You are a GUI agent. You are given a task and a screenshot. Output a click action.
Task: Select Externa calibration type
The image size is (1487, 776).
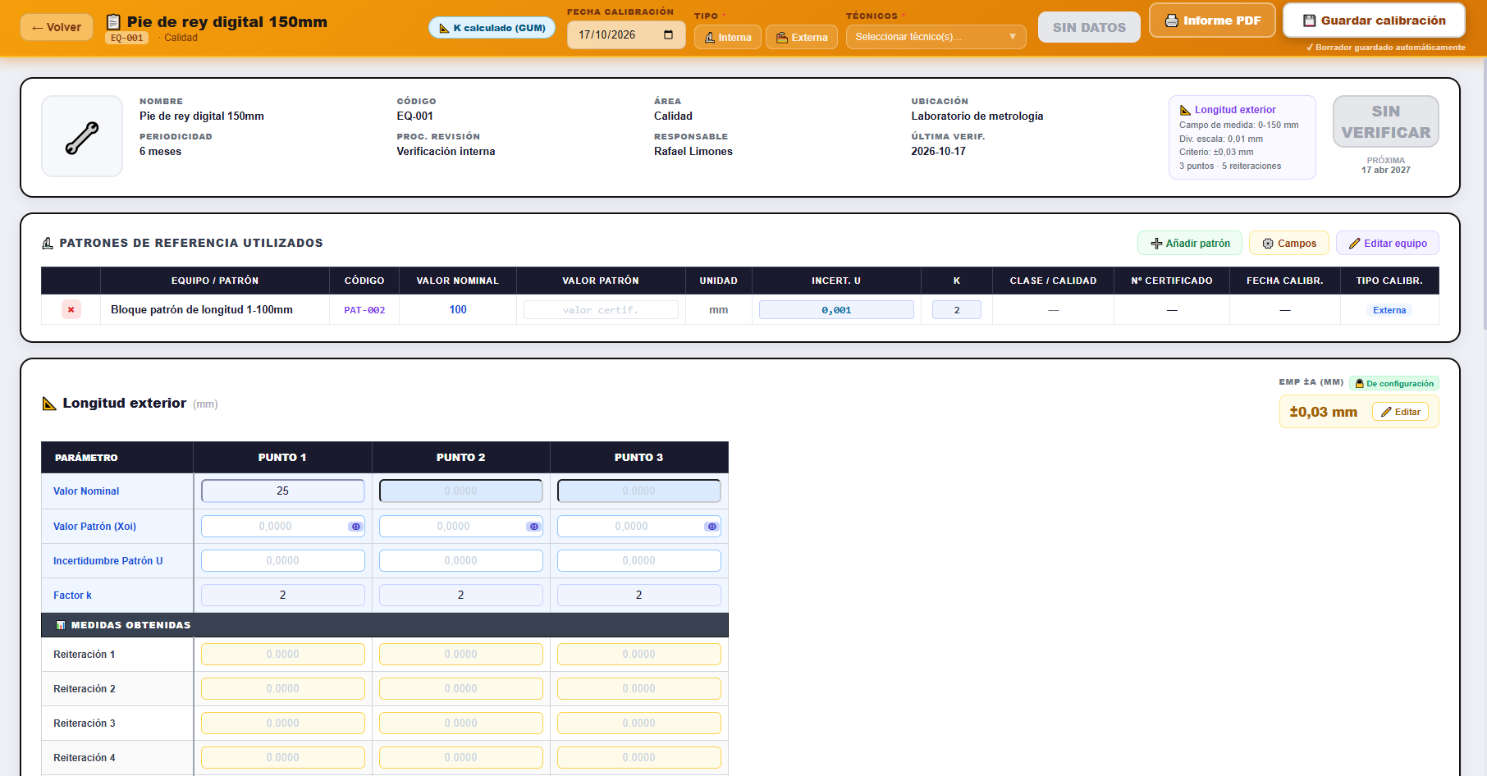(802, 37)
